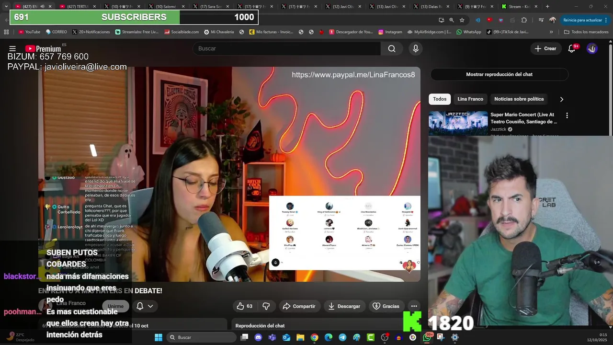
Task: Open bookmarks apps grid icon
Action: click(x=6, y=32)
